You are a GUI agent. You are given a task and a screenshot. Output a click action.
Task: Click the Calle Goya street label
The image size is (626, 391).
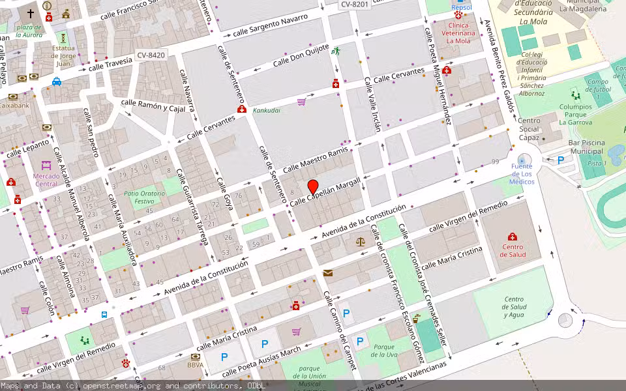point(225,194)
